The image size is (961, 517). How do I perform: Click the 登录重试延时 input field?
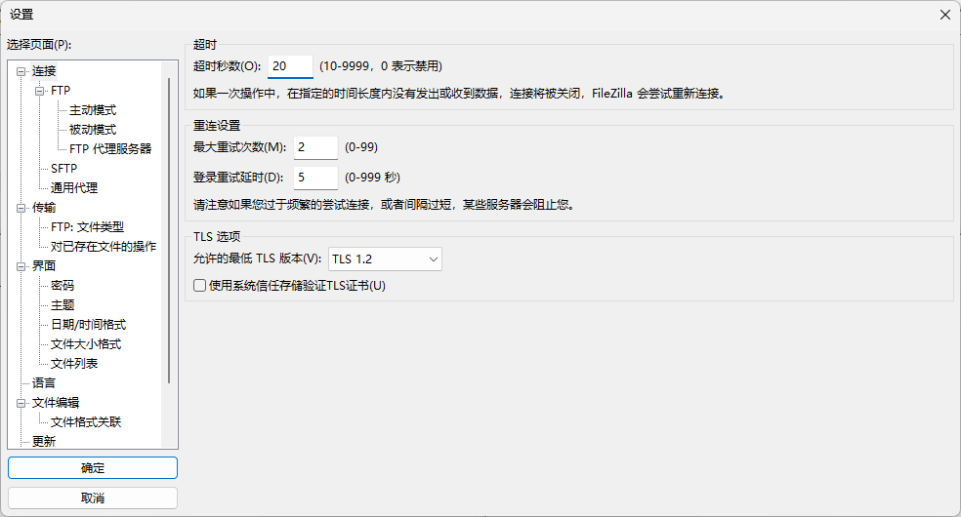click(315, 178)
